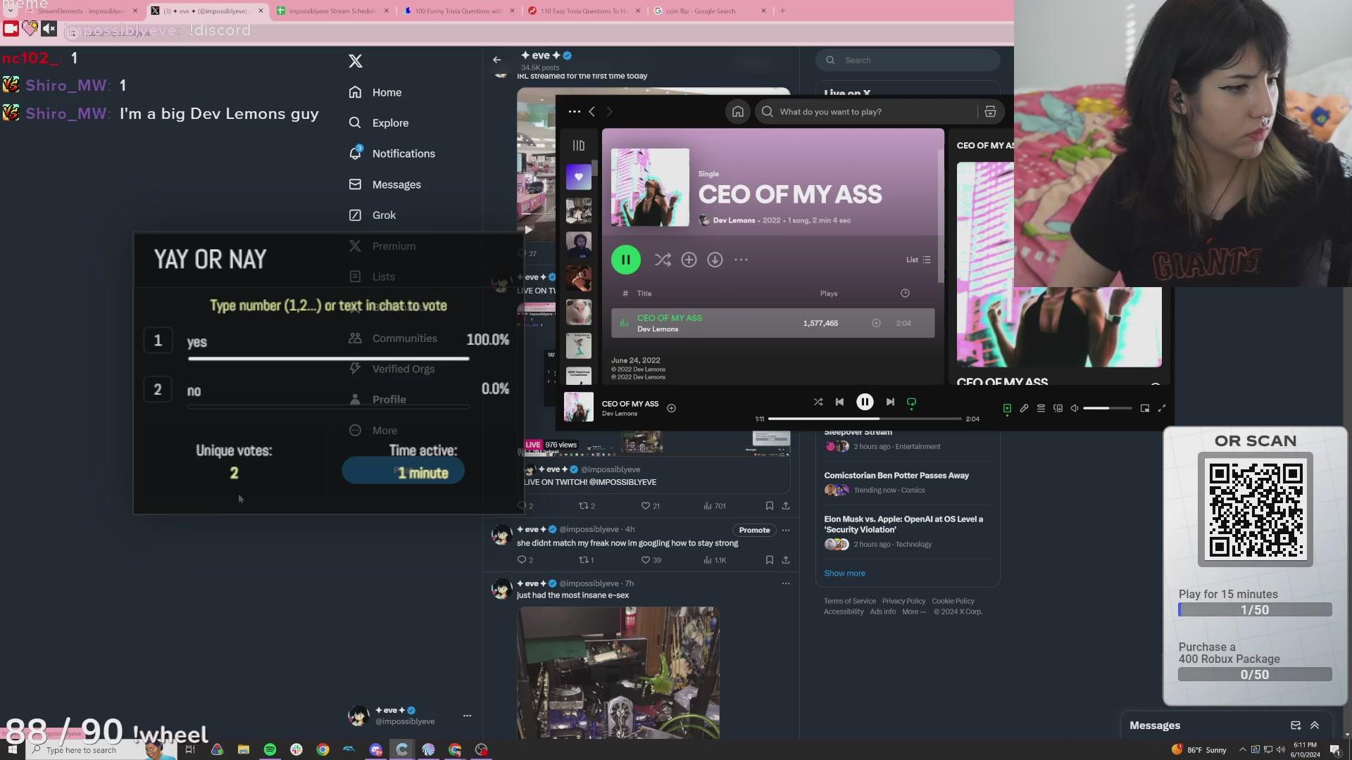Viewport: 1352px width, 760px height.
Task: Toggle the green repeat button
Action: pyautogui.click(x=911, y=402)
